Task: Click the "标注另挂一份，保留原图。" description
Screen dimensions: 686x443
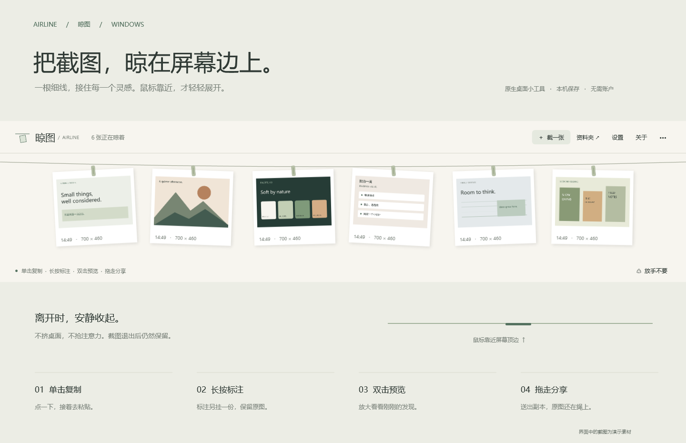Action: [233, 407]
